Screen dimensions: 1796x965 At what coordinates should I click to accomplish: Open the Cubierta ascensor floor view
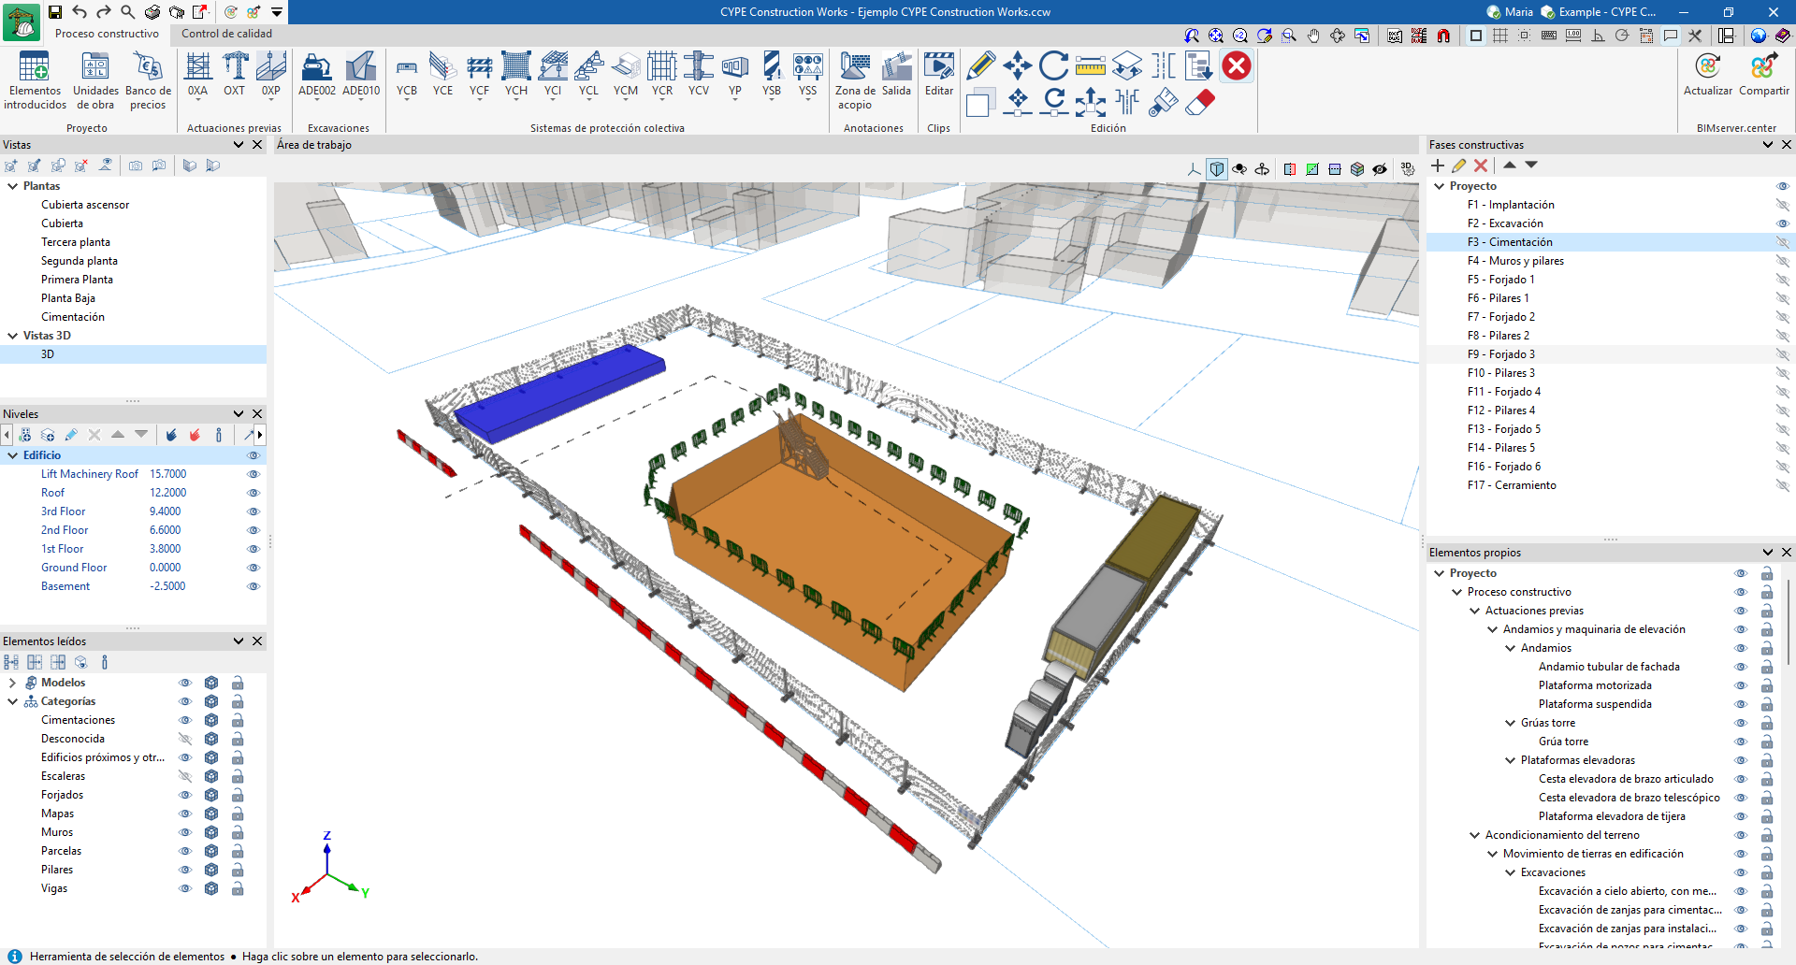[85, 205]
